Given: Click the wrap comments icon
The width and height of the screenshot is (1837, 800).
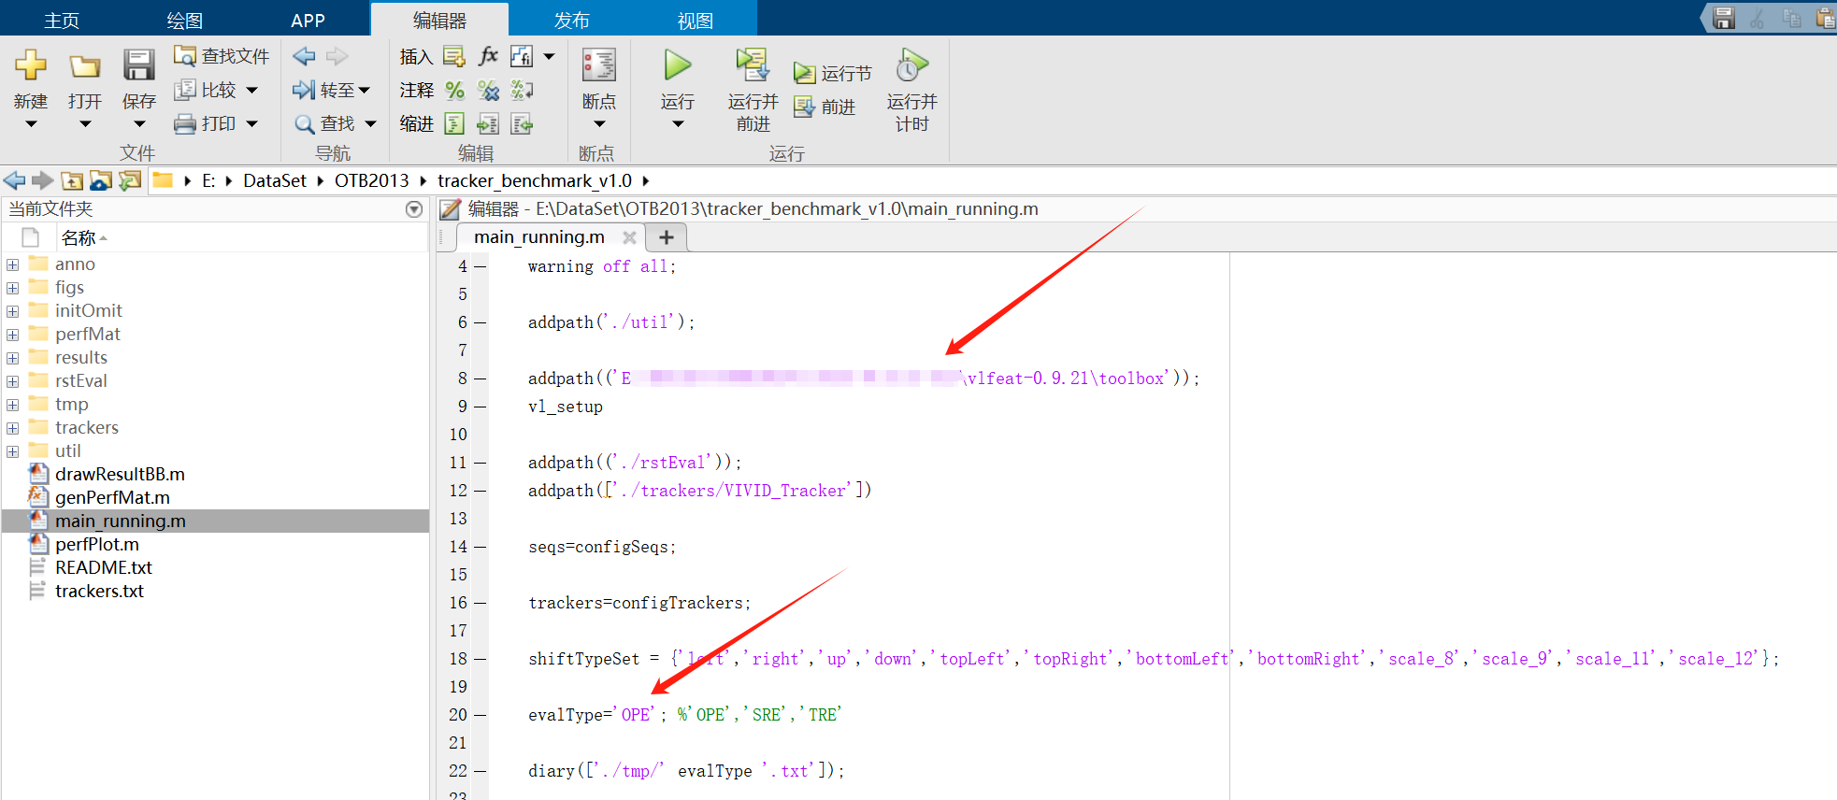Looking at the screenshot, I should [x=522, y=91].
